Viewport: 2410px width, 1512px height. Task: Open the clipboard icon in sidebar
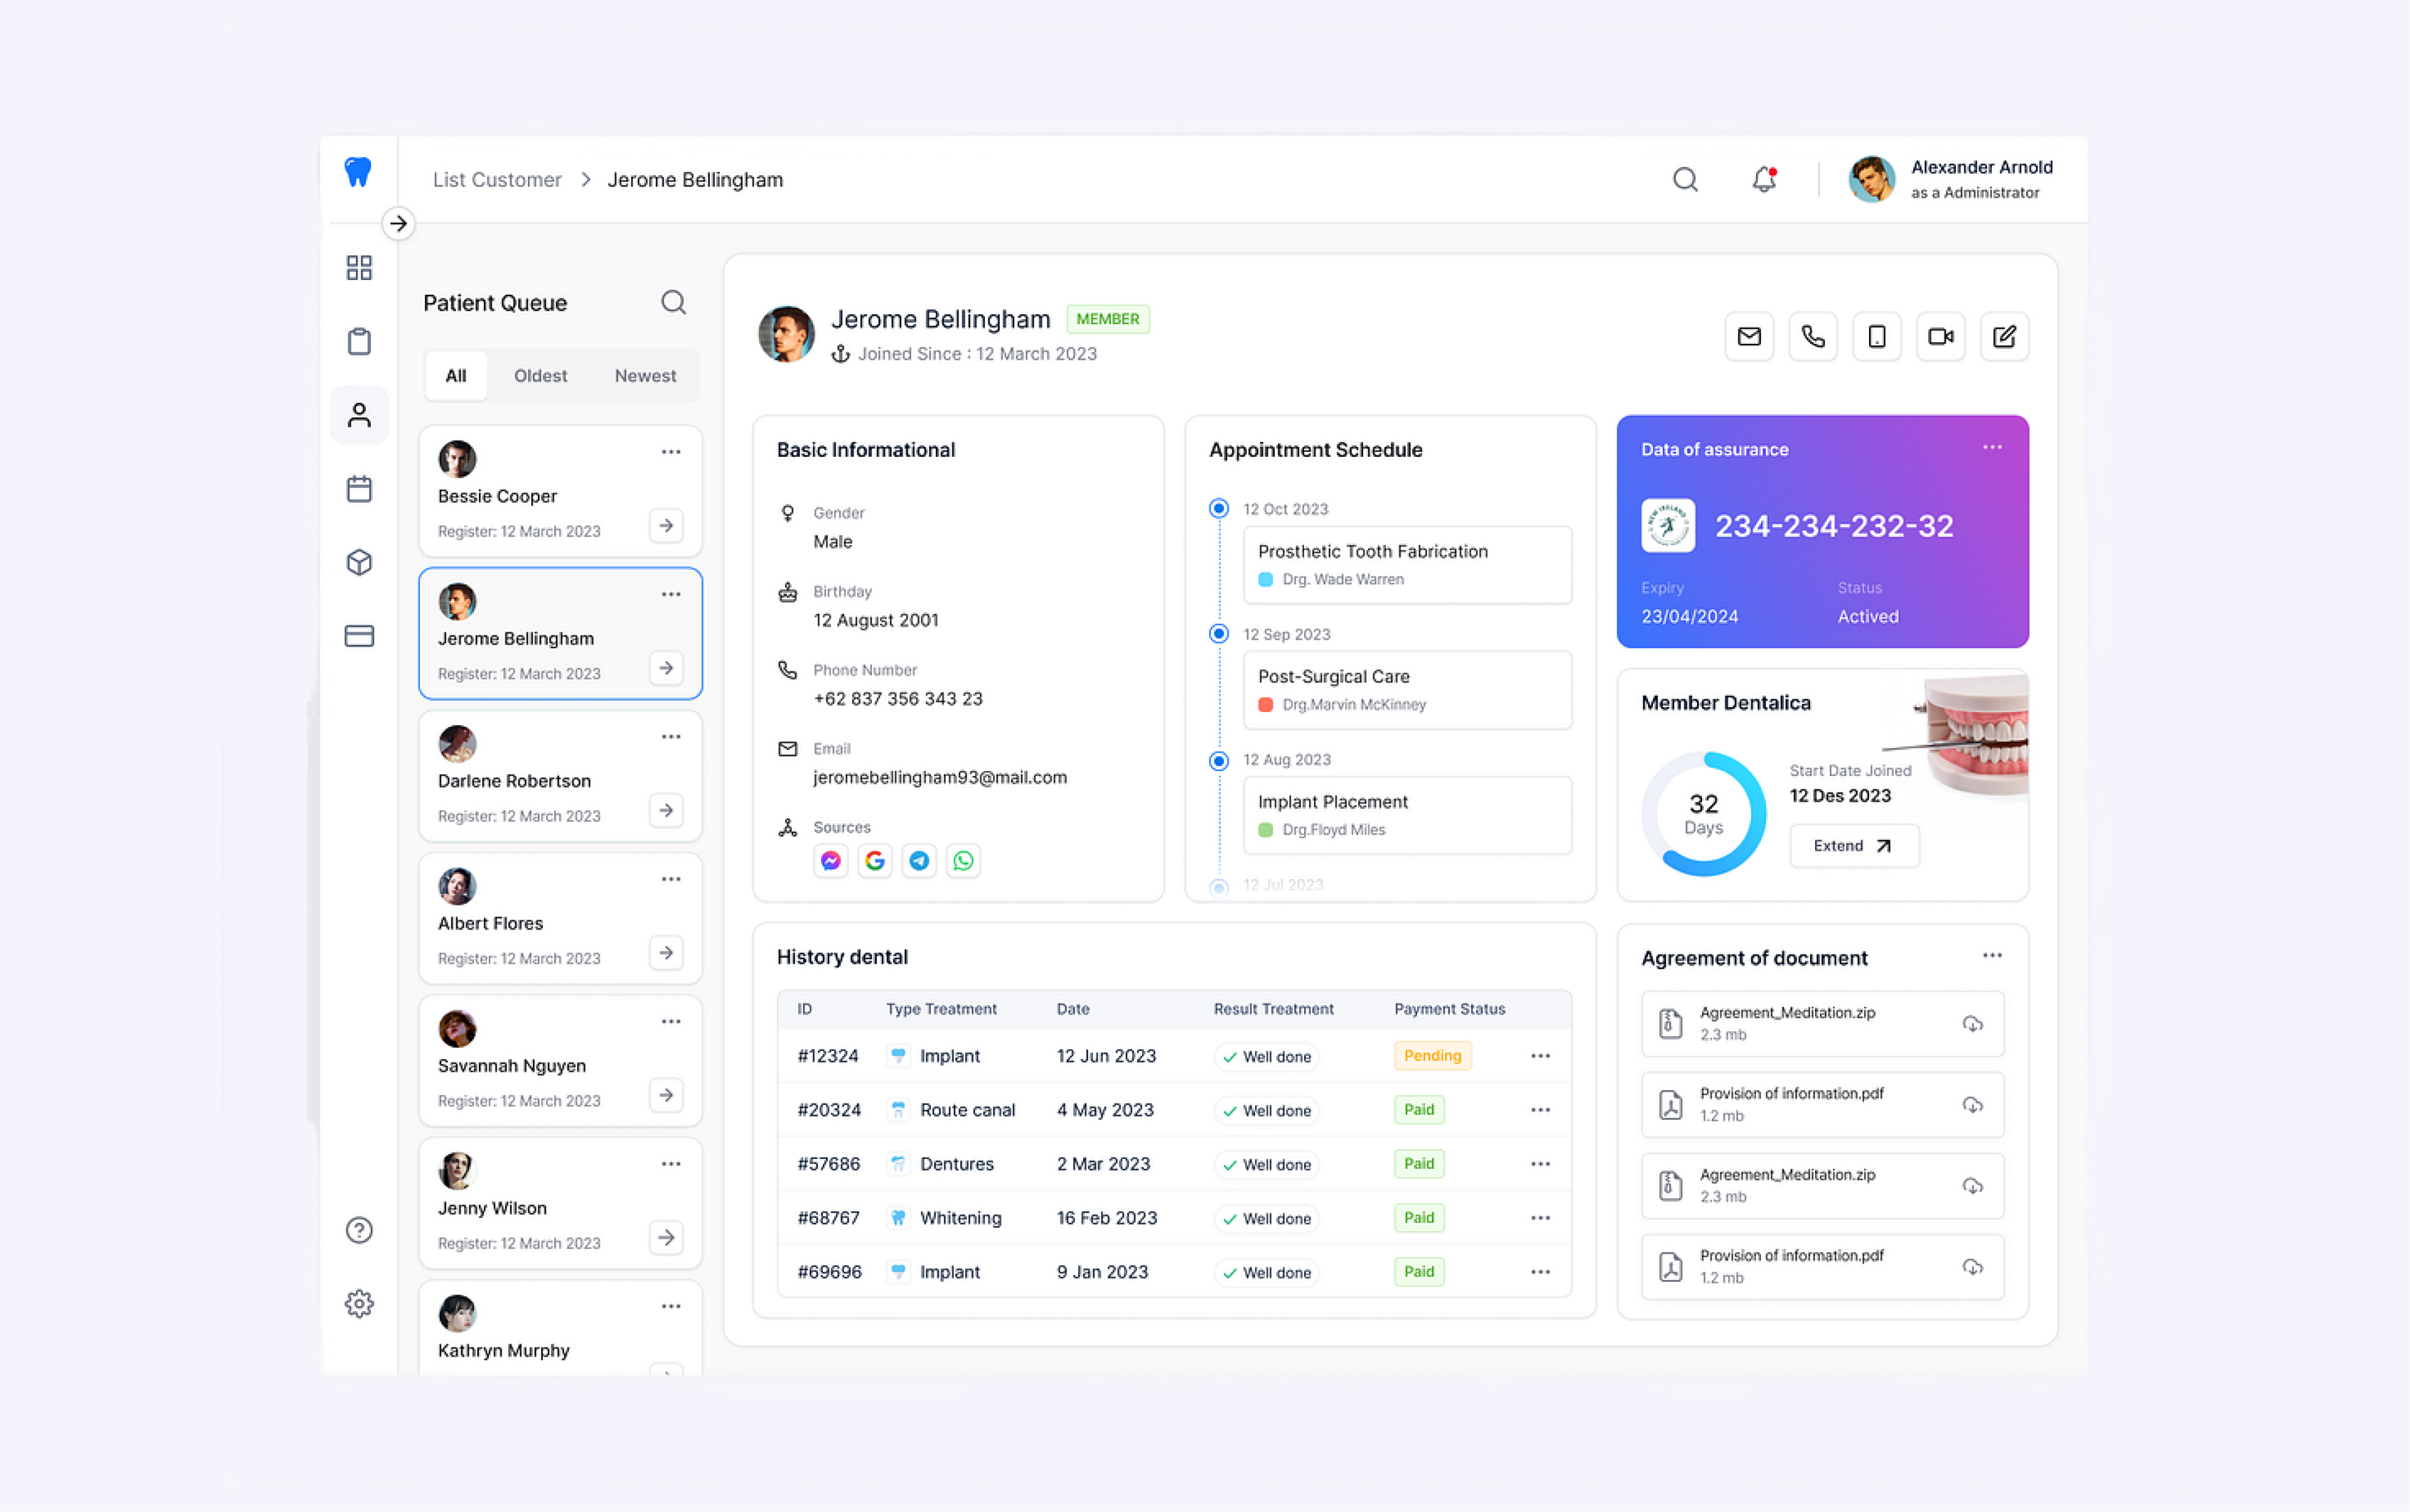point(359,341)
